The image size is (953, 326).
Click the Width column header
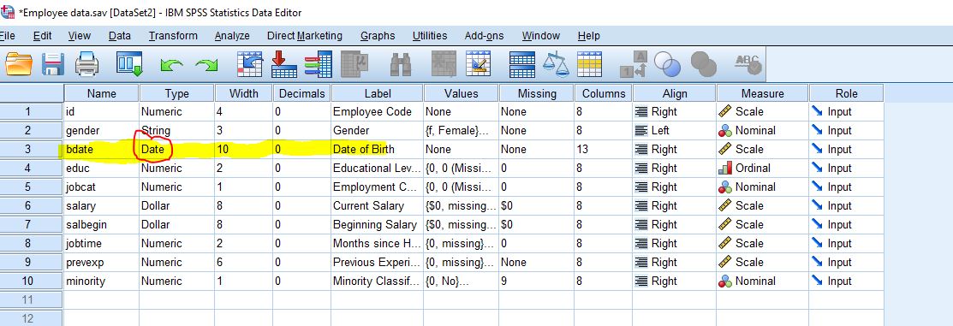pos(243,93)
